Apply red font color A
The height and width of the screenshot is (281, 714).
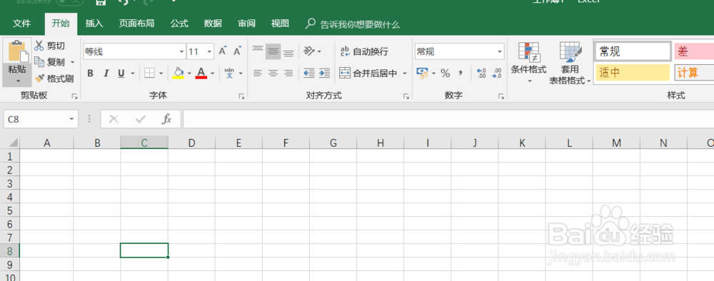(201, 73)
